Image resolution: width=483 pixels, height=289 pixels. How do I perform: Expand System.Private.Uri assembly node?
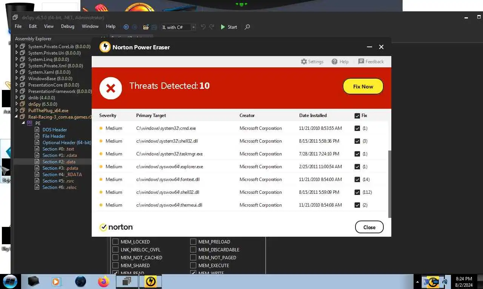coord(17,53)
